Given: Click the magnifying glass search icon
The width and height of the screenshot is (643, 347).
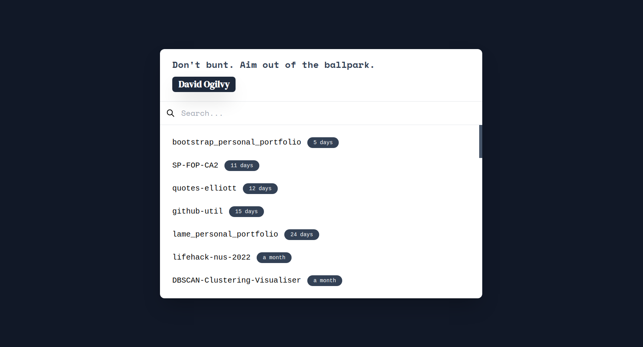Looking at the screenshot, I should [x=171, y=113].
